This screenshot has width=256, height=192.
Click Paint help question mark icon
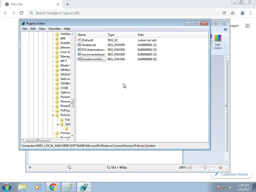[x=225, y=29]
